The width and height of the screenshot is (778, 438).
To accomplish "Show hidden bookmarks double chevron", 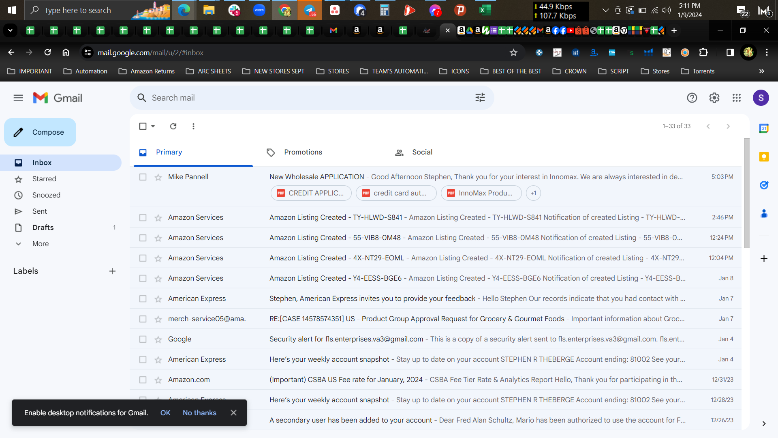I will pos(762,71).
